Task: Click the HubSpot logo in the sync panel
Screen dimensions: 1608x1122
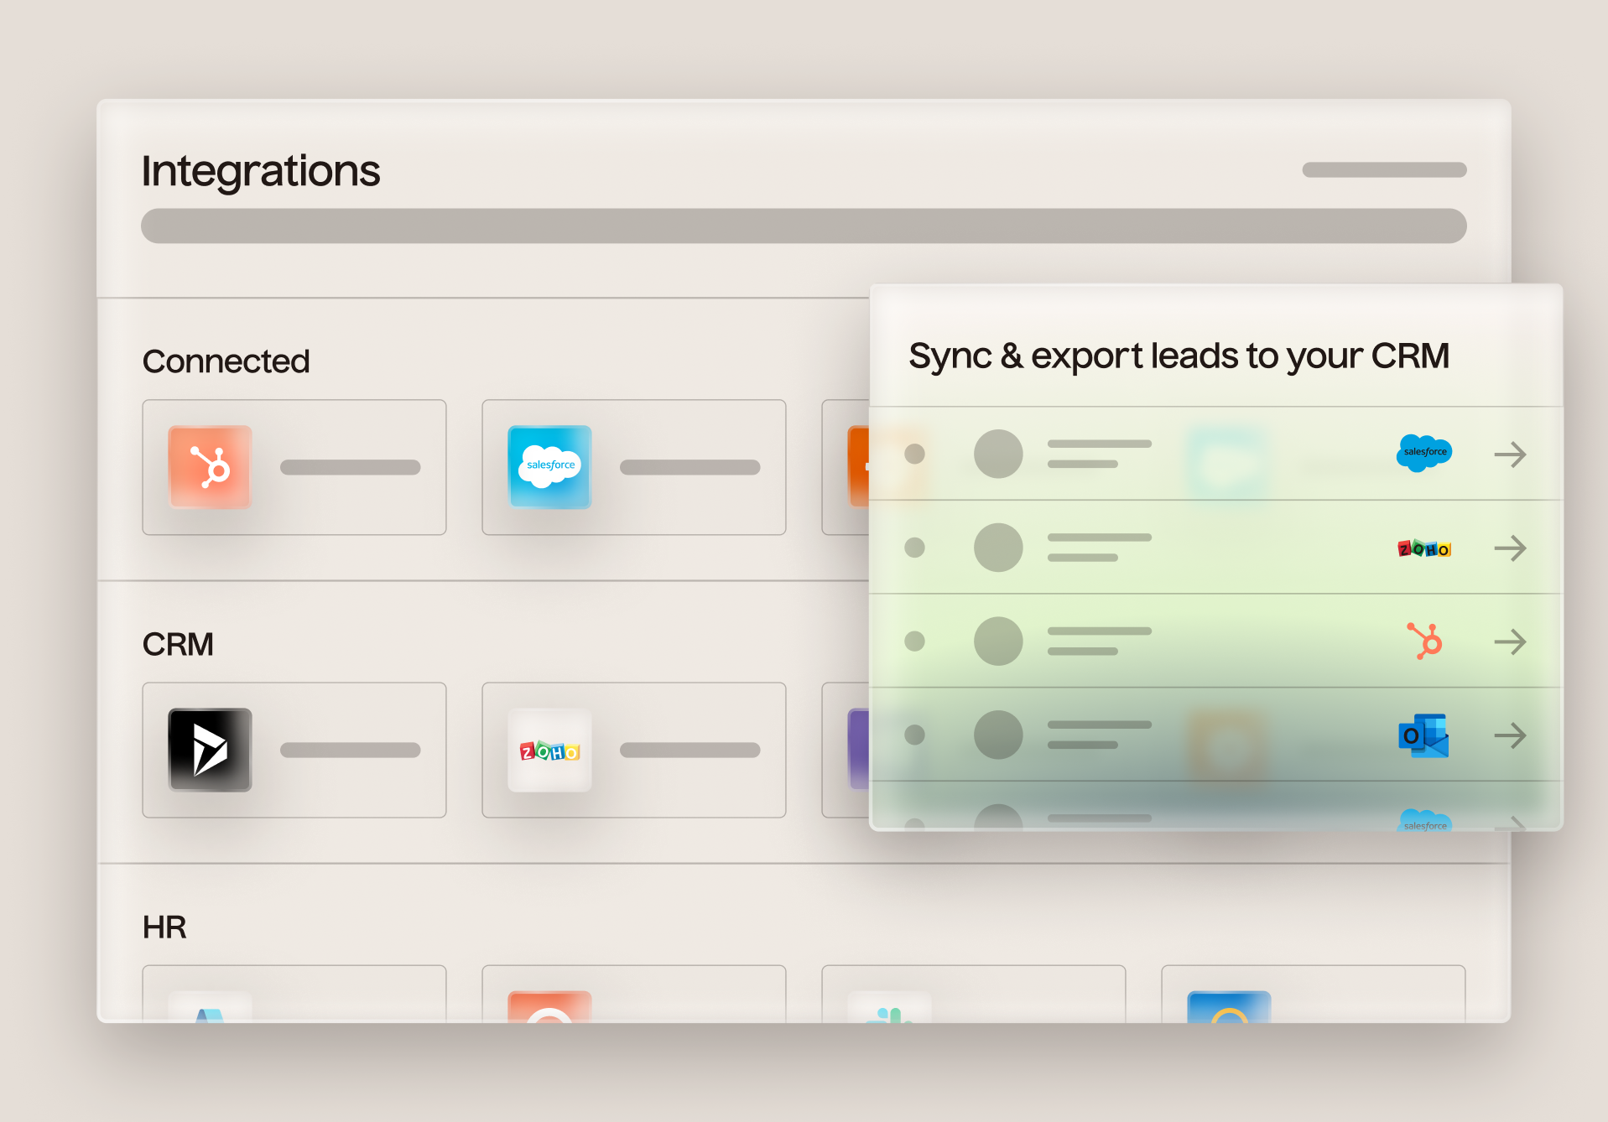Action: [1424, 642]
